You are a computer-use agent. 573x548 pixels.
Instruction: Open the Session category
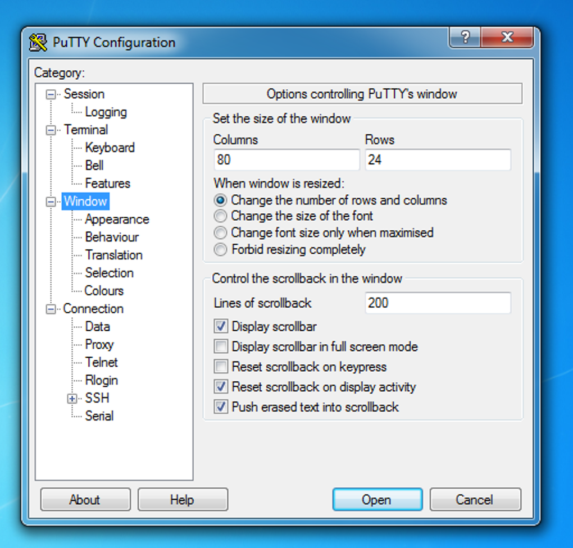(x=84, y=94)
